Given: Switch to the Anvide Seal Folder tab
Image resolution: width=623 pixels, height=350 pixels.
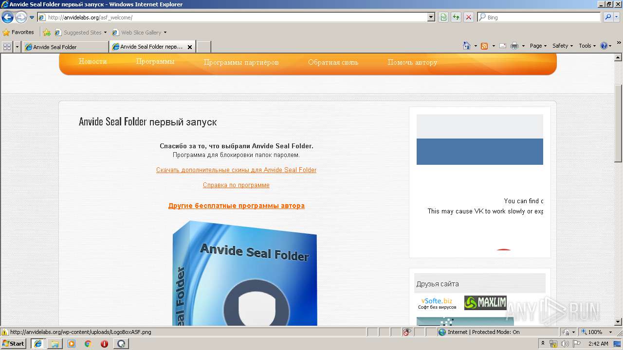Looking at the screenshot, I should [65, 47].
